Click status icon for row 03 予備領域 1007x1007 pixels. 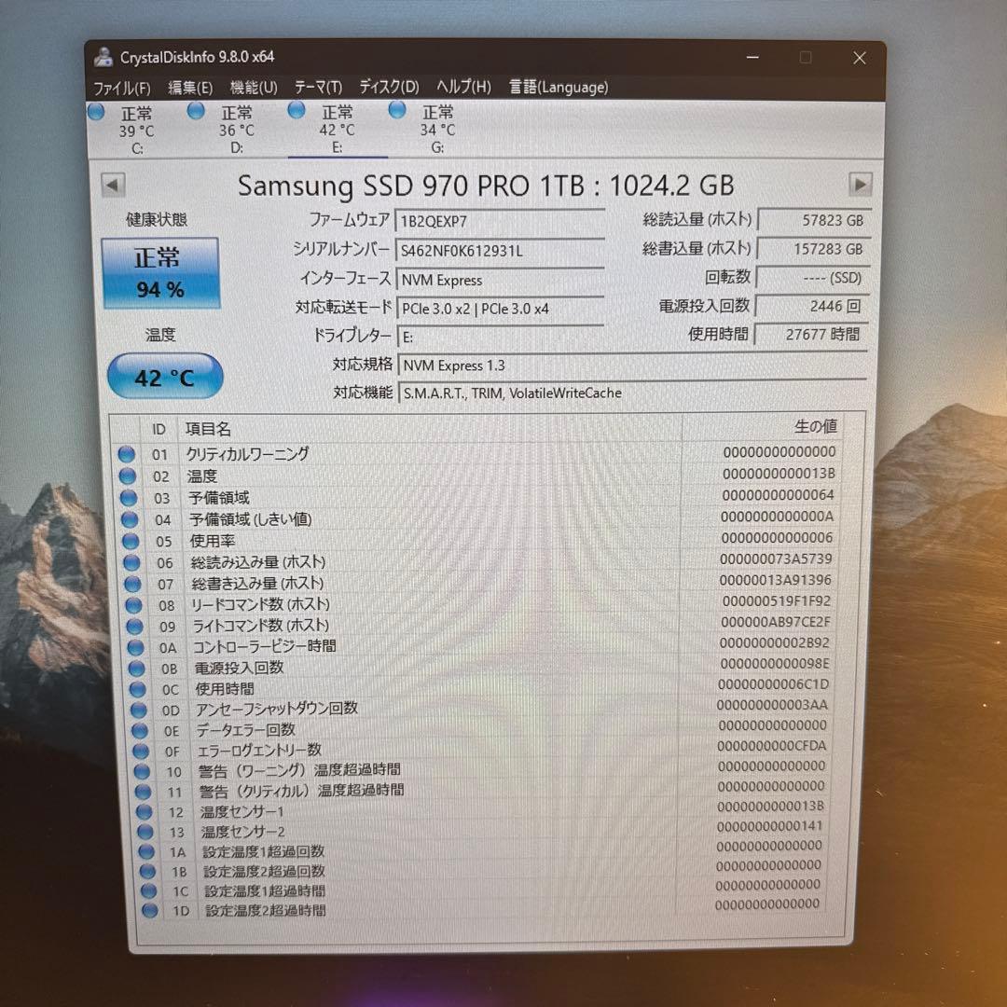pos(129,498)
